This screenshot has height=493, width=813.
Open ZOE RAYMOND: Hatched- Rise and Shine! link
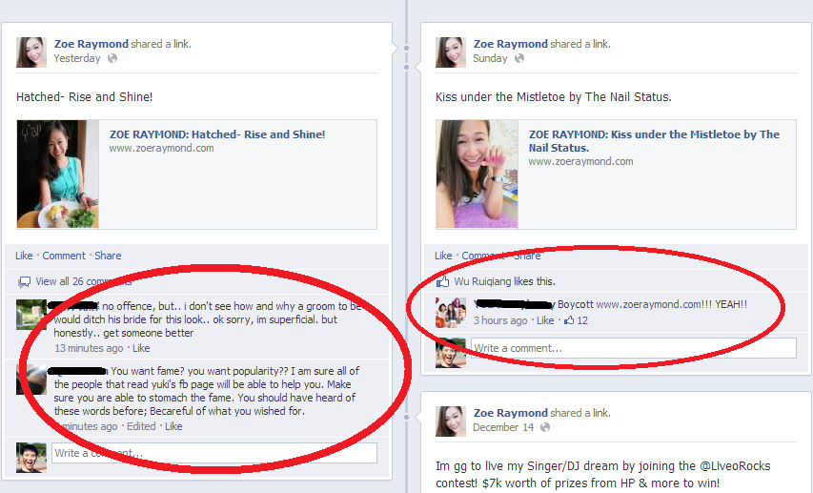pyautogui.click(x=217, y=134)
